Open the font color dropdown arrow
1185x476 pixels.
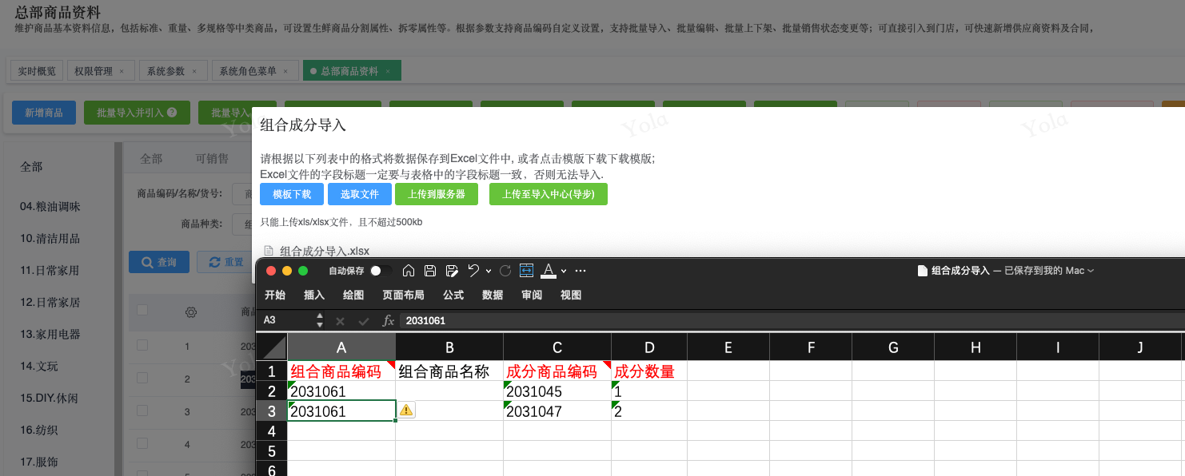(x=564, y=271)
